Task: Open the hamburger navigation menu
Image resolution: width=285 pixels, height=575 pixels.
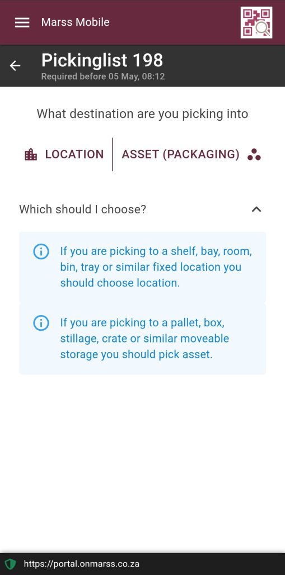Action: coord(22,22)
